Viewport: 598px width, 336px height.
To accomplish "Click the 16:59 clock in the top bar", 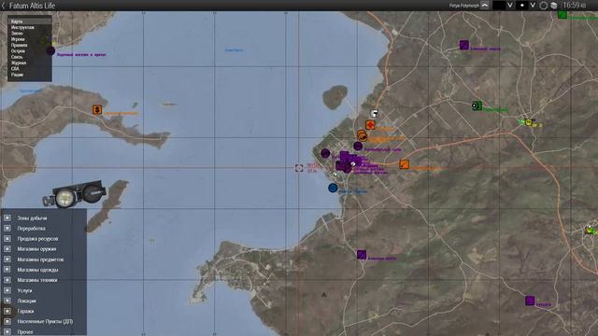I will click(x=575, y=6).
